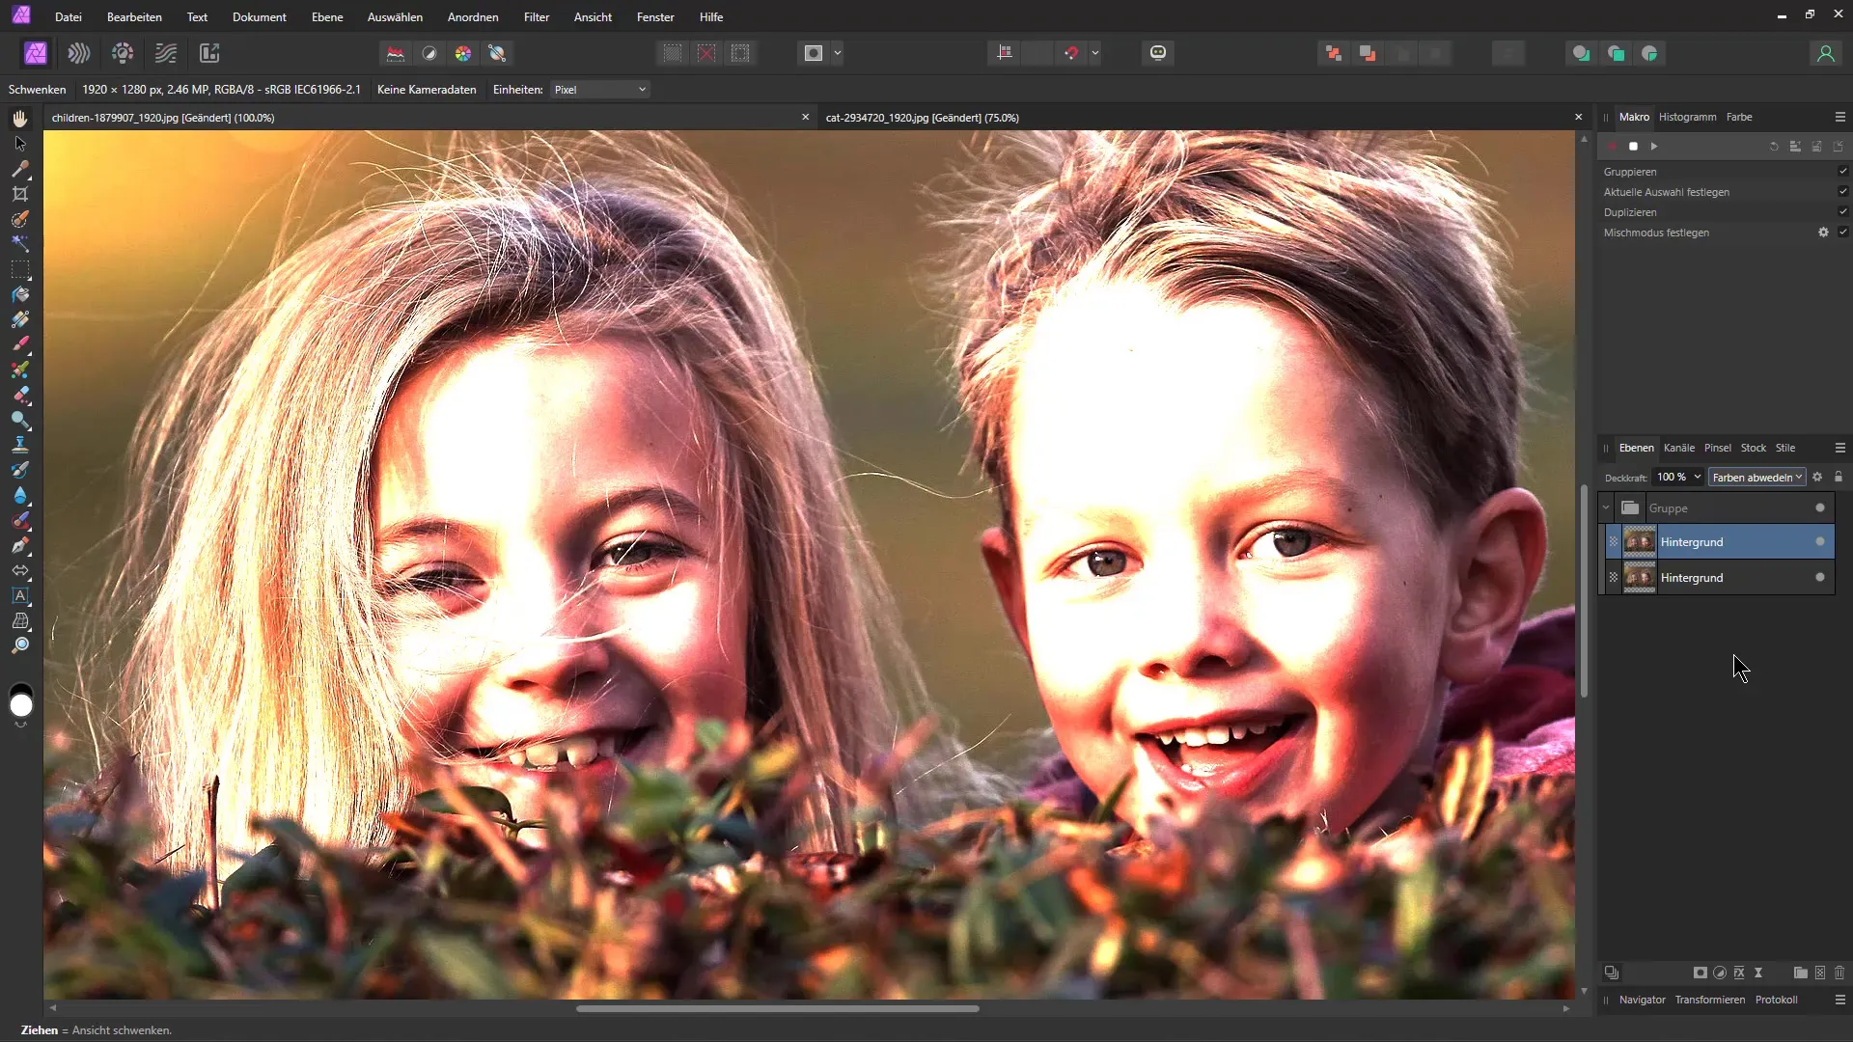The image size is (1853, 1042).
Task: Switch to the Tone Mapping Persona
Action: [166, 53]
